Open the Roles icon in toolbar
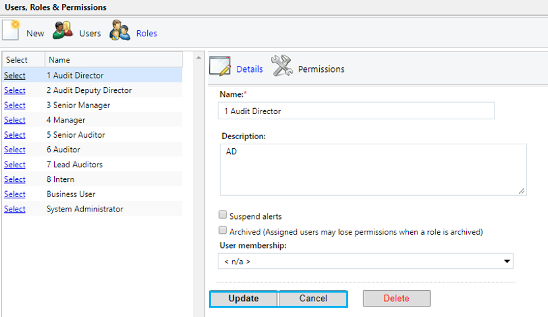This screenshot has width=548, height=317. coord(119,32)
